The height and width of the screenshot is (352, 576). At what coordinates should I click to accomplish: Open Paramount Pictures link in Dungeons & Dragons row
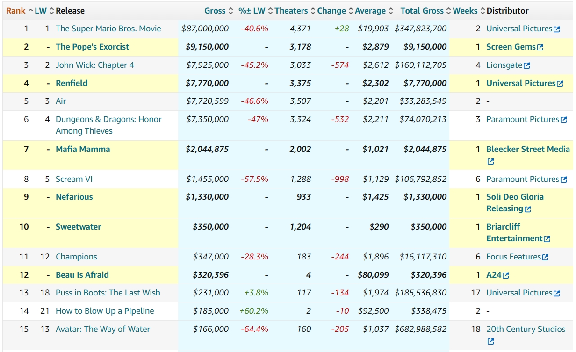[x=523, y=119]
